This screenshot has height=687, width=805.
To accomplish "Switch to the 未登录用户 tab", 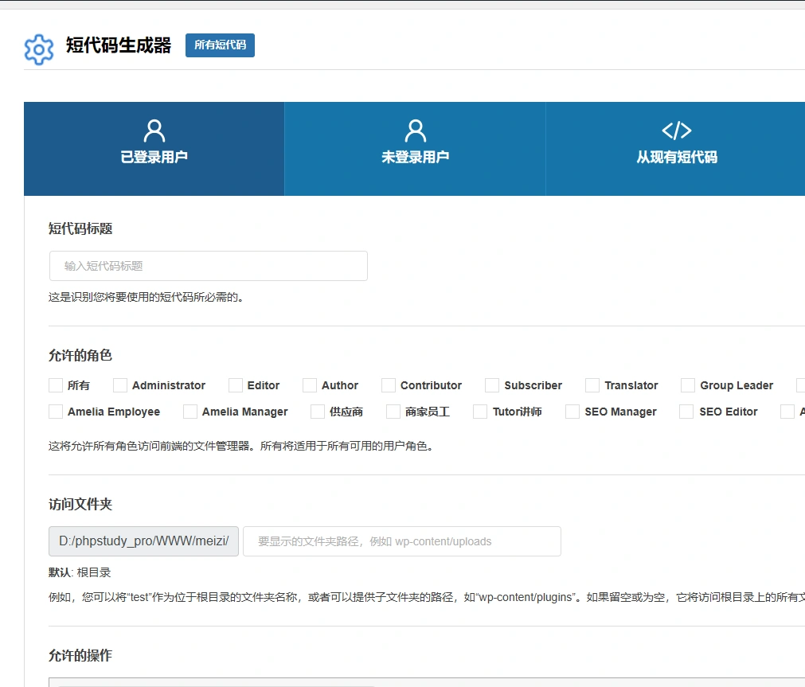I will pos(414,149).
